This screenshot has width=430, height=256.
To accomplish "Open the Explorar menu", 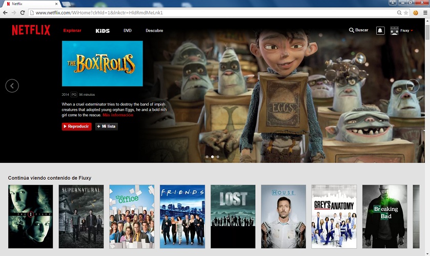I will [x=72, y=30].
